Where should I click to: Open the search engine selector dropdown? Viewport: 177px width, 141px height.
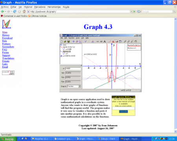pos(139,12)
